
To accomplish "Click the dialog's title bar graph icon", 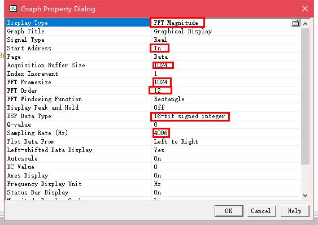I will (14, 8).
